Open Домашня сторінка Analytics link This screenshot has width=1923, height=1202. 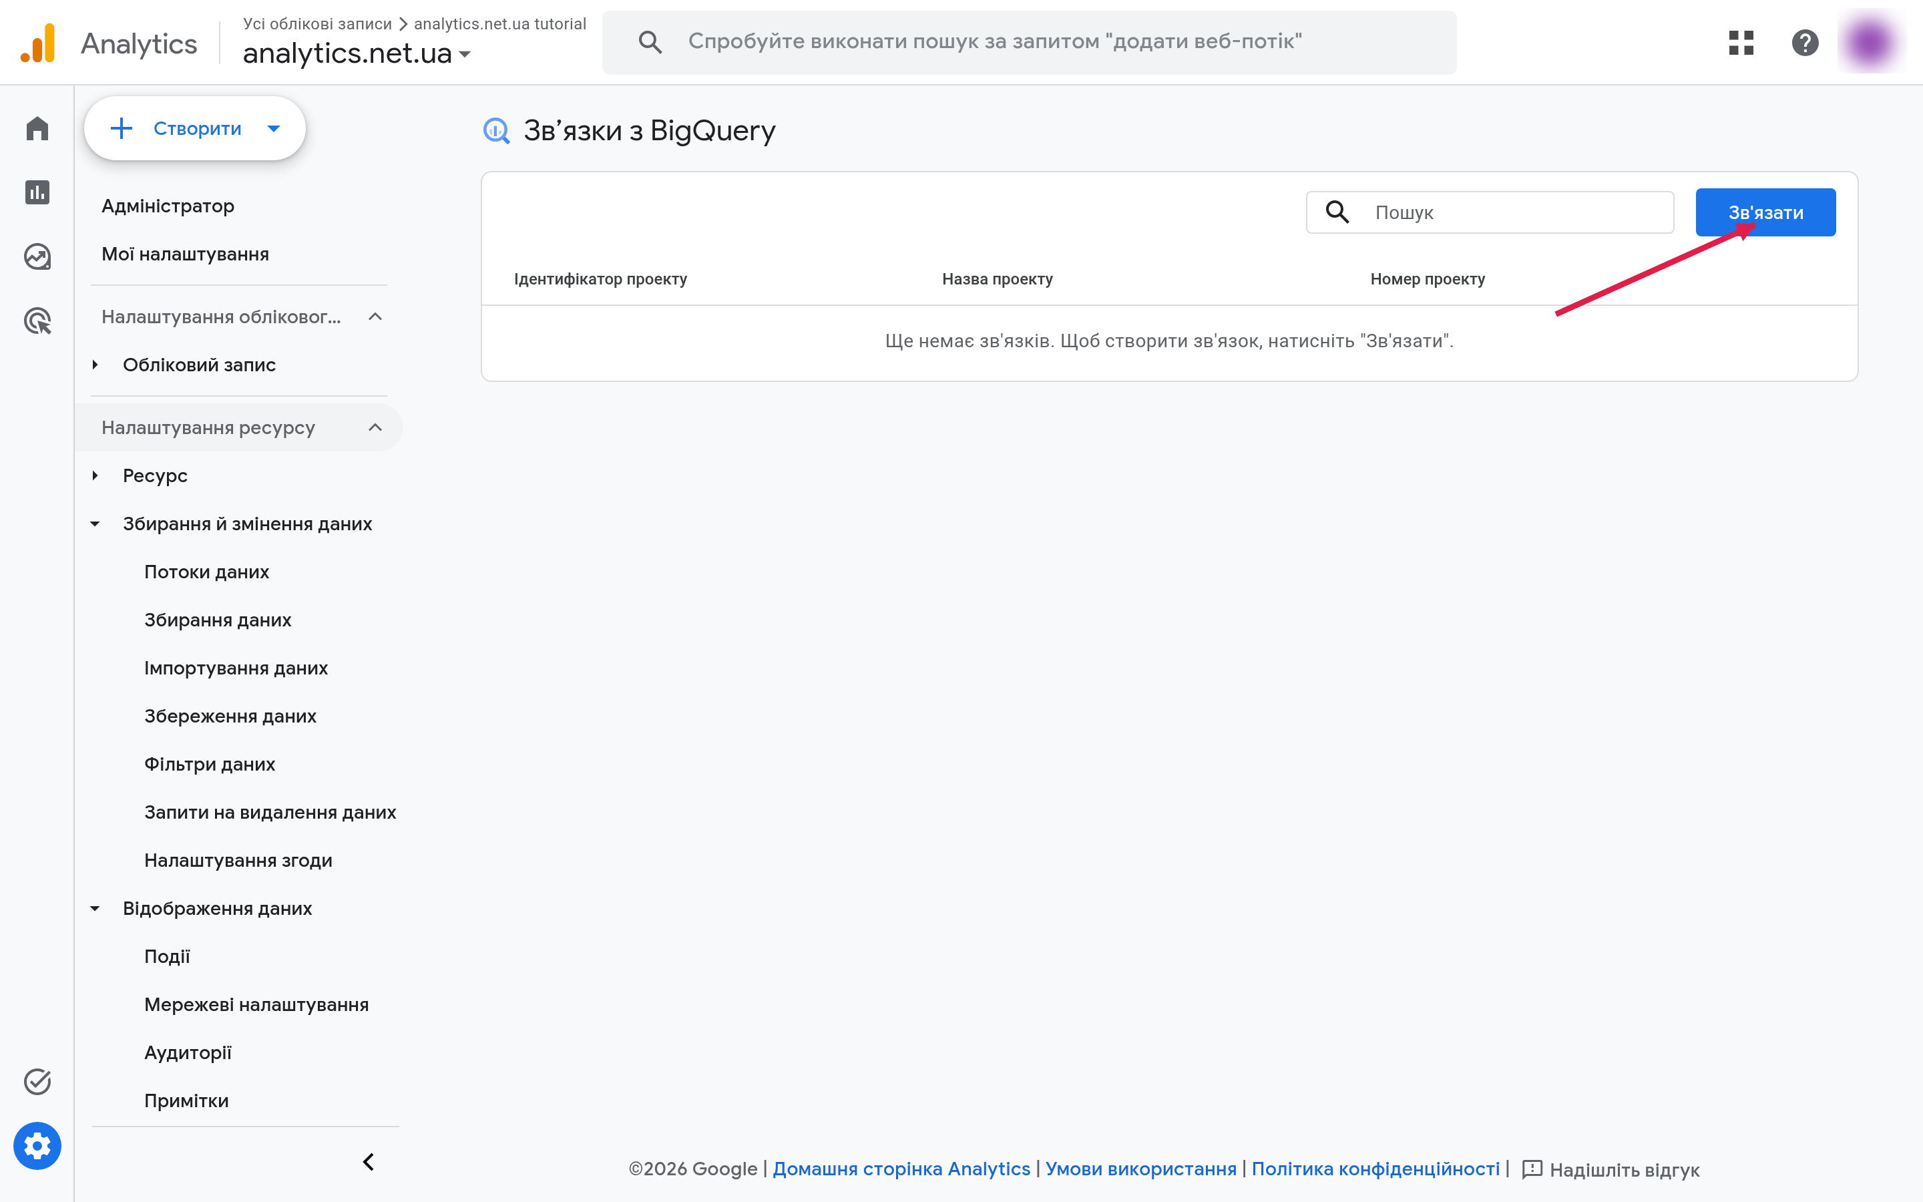901,1169
